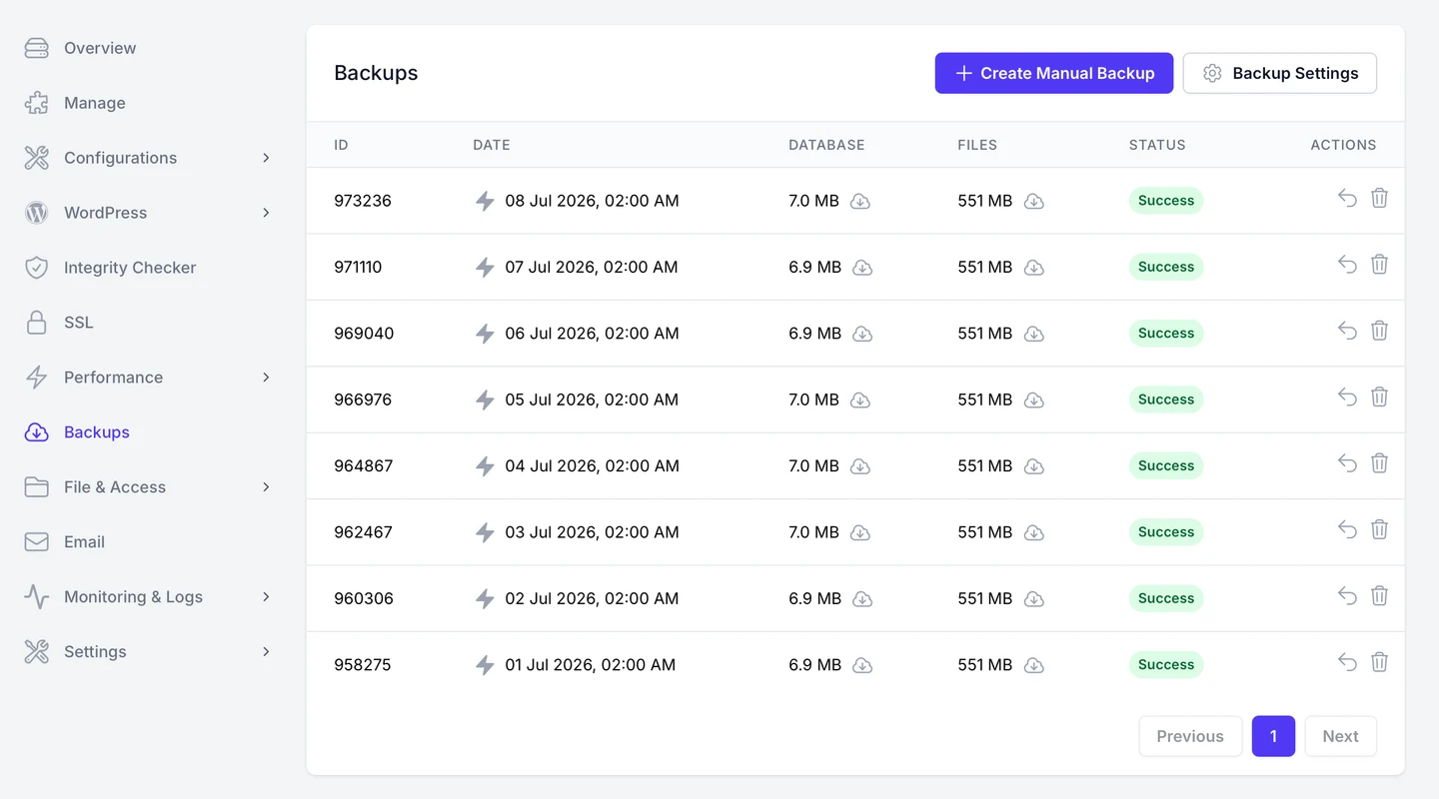Download database for backup 962467

point(859,532)
